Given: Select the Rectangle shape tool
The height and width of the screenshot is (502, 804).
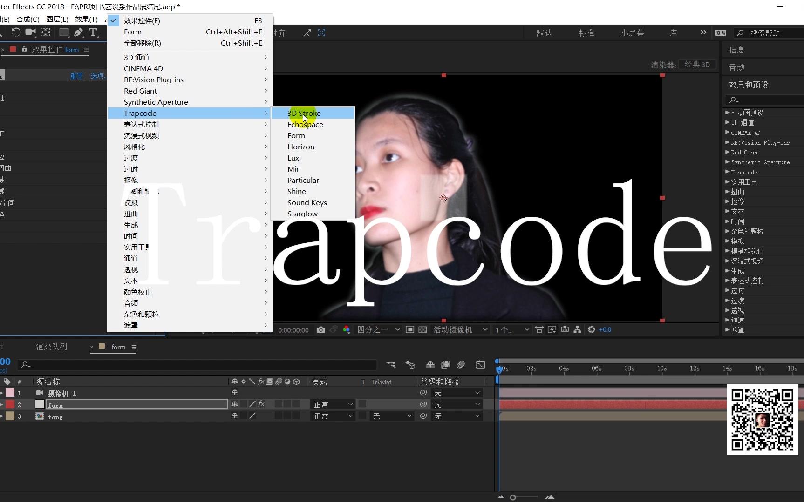Looking at the screenshot, I should (x=64, y=32).
